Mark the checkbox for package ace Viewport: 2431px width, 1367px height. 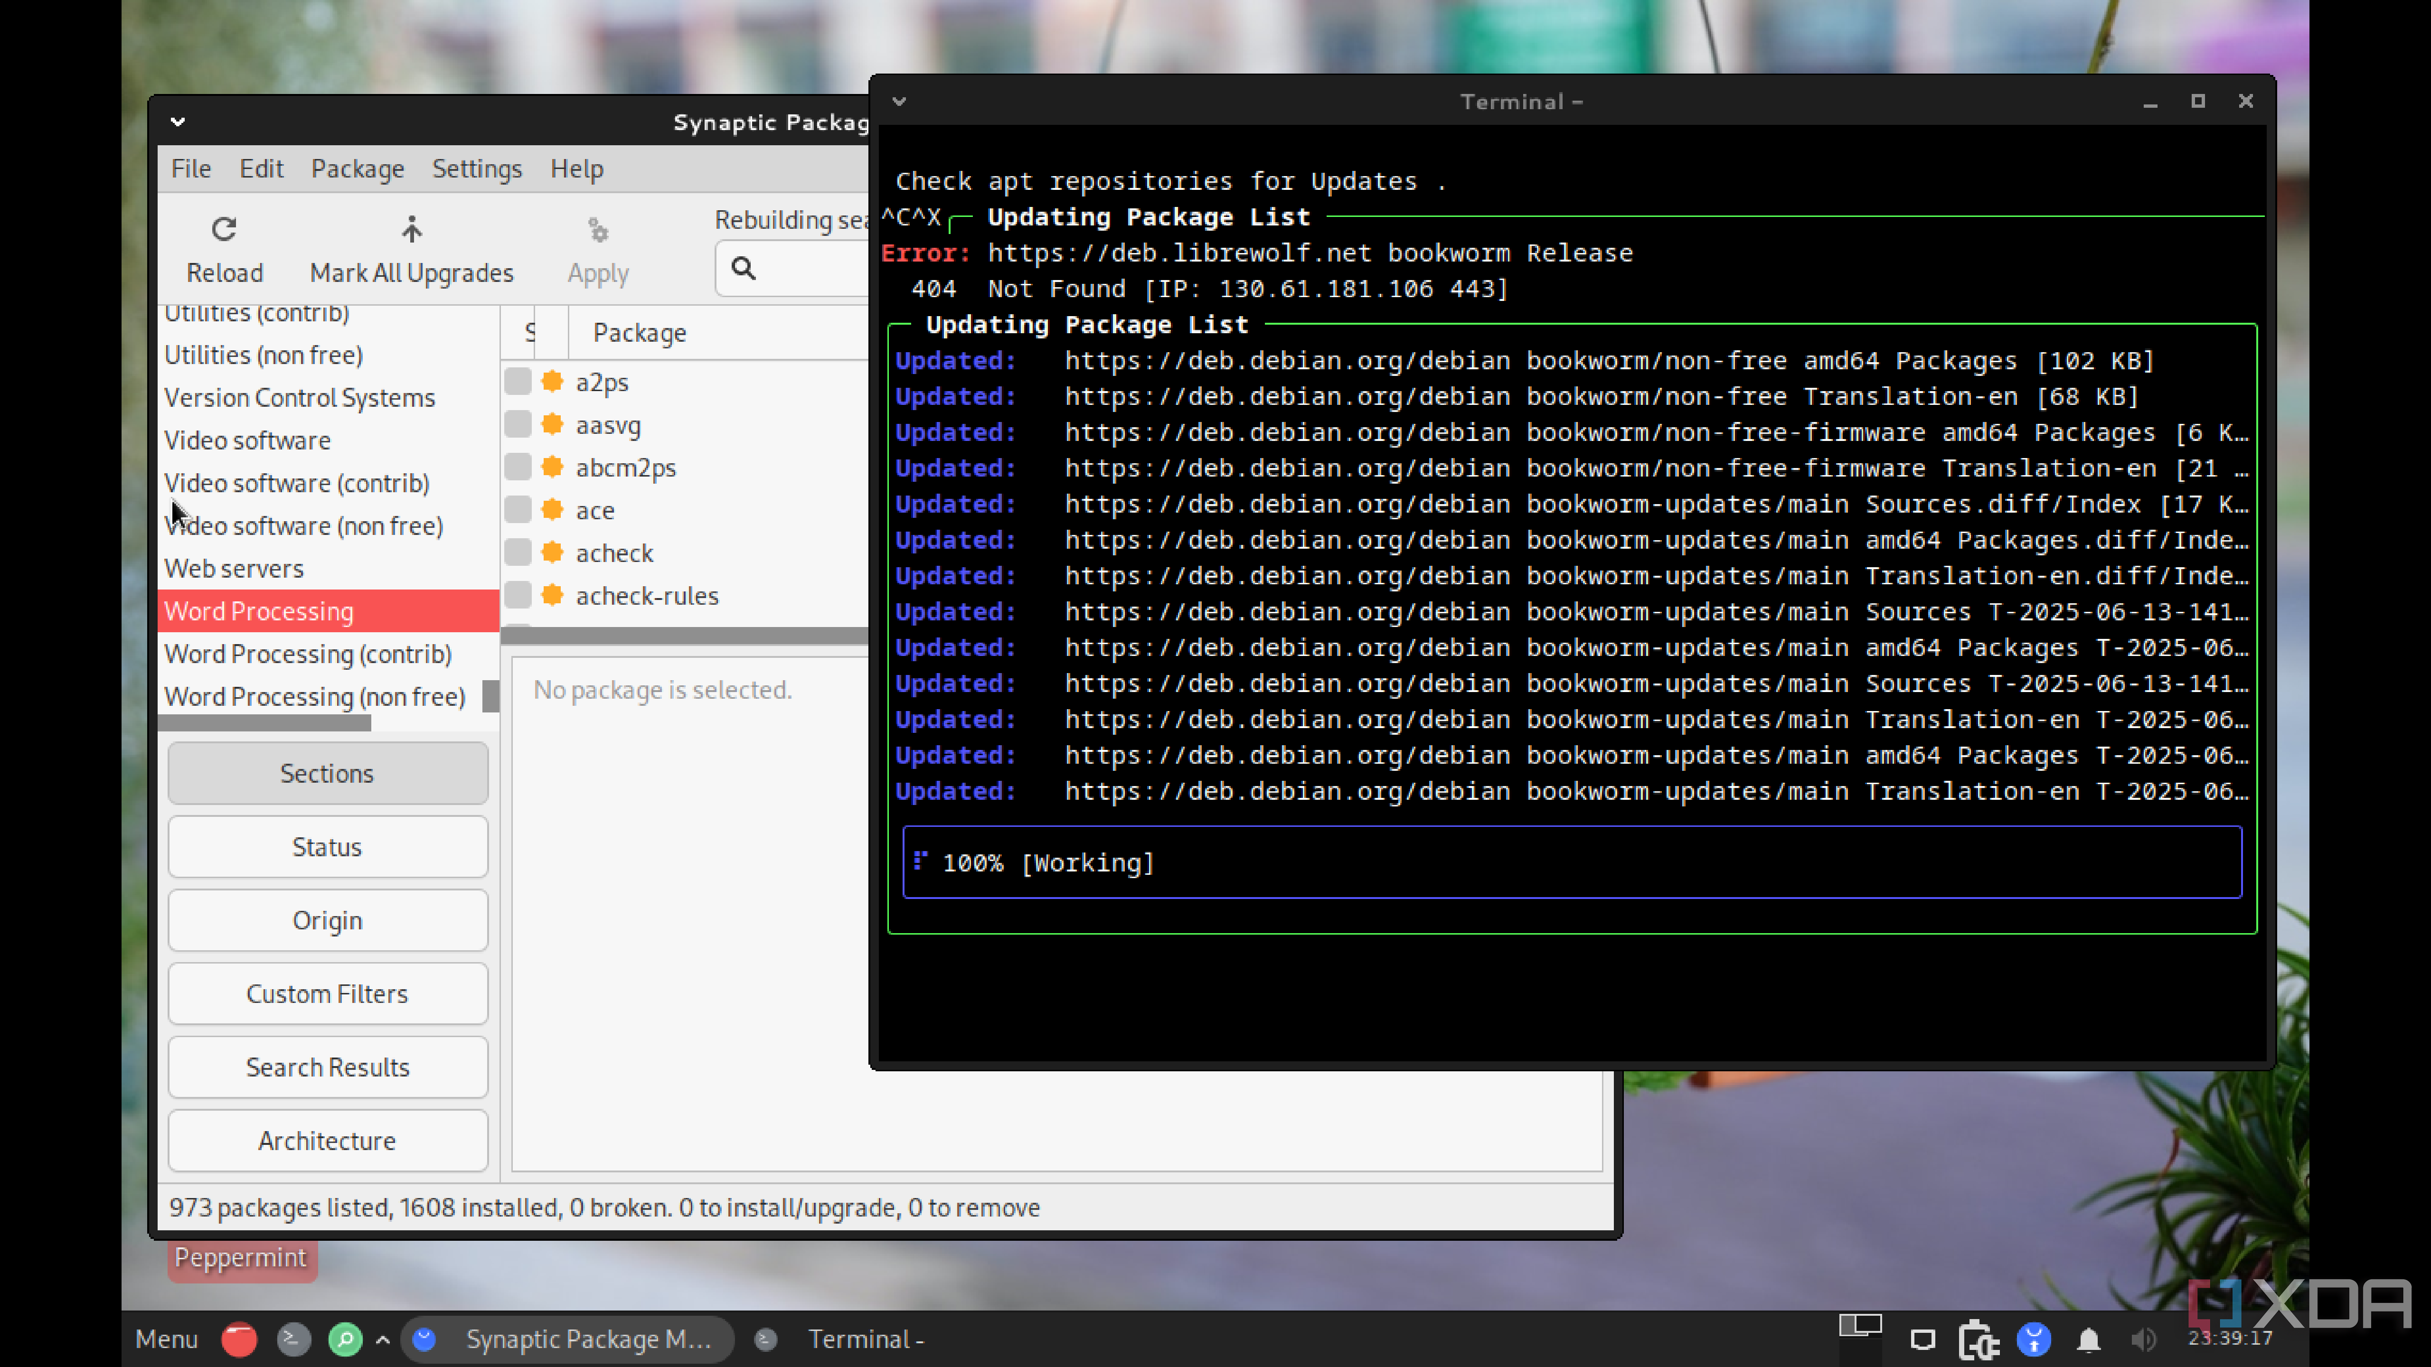pyautogui.click(x=517, y=509)
